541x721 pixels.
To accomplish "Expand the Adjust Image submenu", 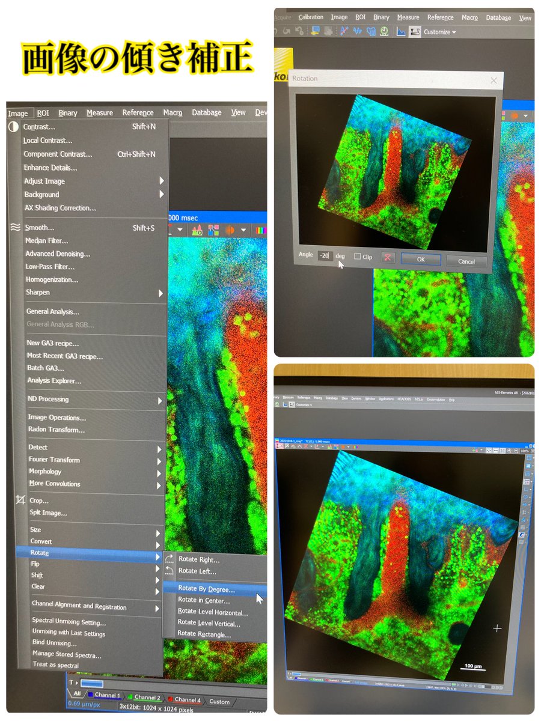I will [x=93, y=181].
